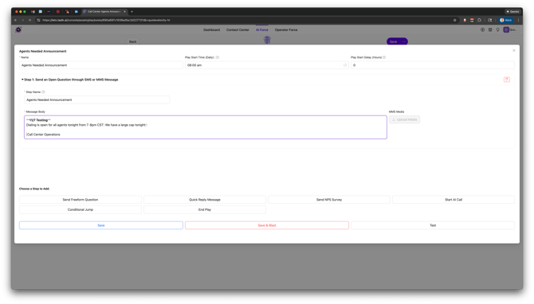534x304 pixels.
Task: Click the clock icon in the start time field
Action: (x=344, y=65)
